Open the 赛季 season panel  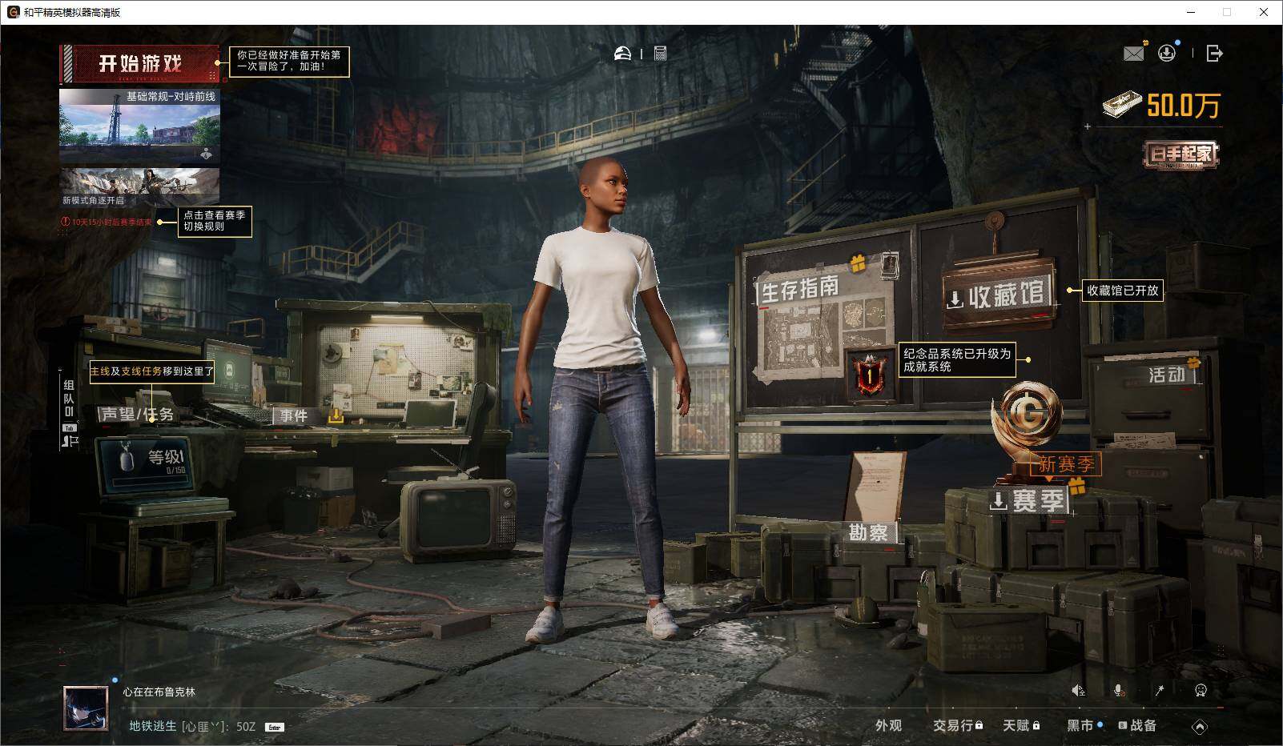coord(1028,501)
